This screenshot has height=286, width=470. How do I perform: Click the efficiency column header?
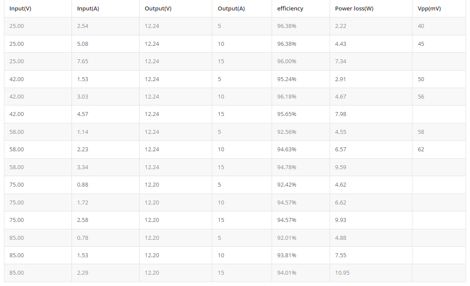click(x=290, y=9)
